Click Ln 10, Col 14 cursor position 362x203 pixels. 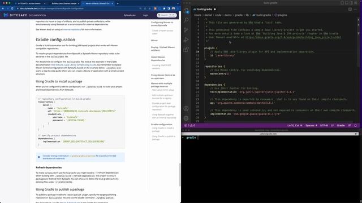(295, 125)
